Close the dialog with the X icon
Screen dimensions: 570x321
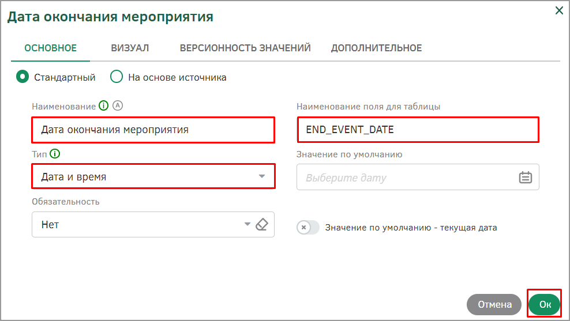[x=559, y=10]
